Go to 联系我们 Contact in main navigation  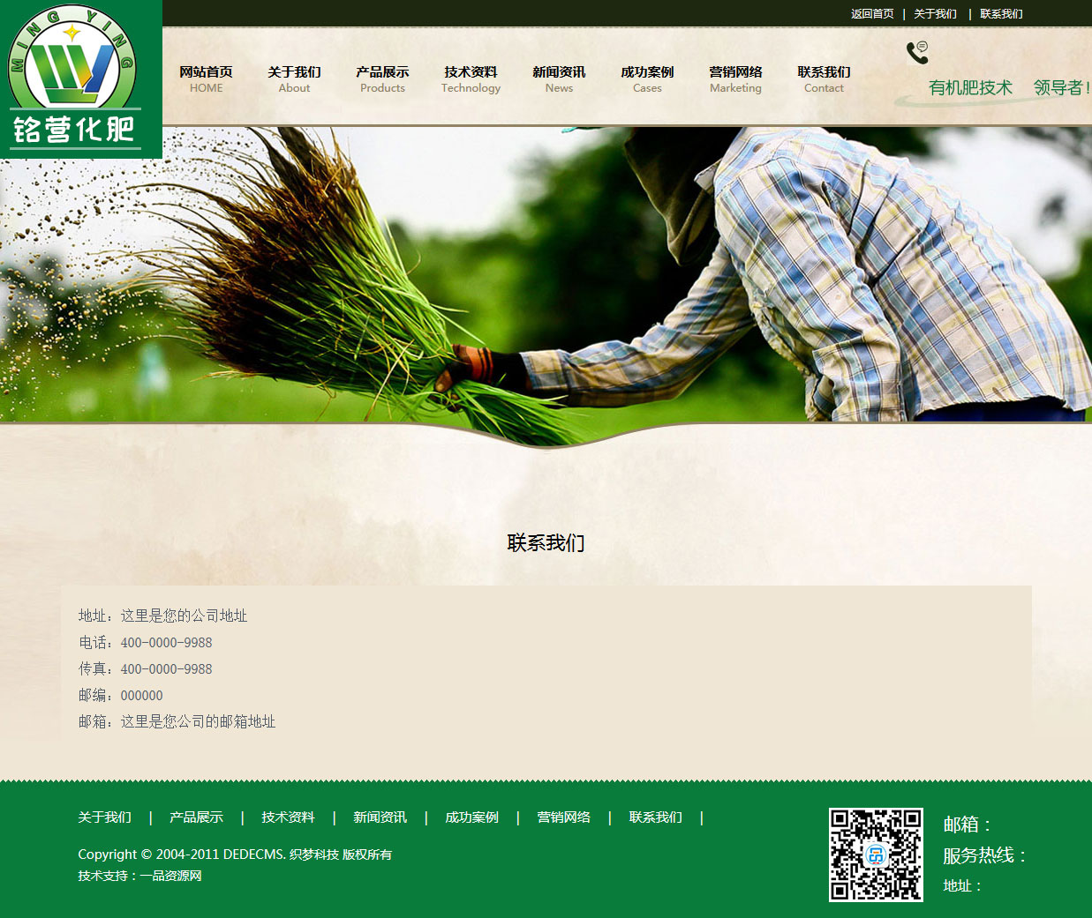point(824,78)
